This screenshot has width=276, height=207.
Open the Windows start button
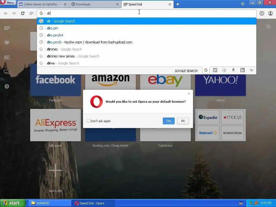point(13,203)
